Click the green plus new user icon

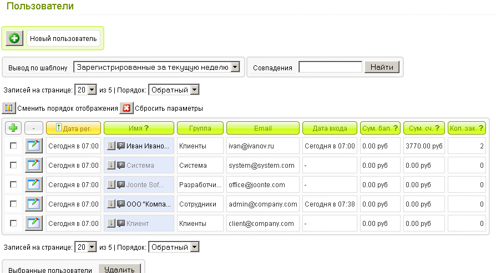tap(14, 39)
